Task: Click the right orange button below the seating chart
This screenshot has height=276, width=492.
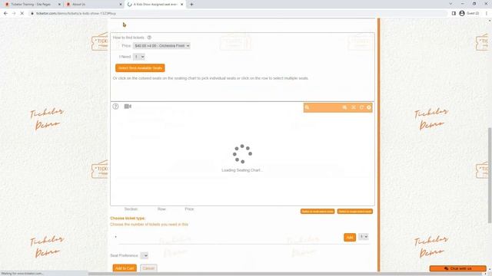Action: [x=355, y=212]
